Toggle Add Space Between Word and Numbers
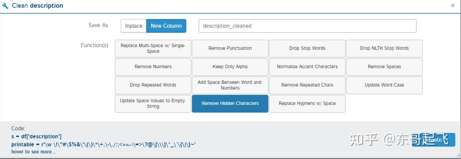Screen dimensions: 461x159 pos(230,85)
